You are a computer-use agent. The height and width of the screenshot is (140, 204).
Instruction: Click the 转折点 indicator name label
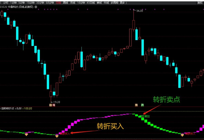click(8, 109)
